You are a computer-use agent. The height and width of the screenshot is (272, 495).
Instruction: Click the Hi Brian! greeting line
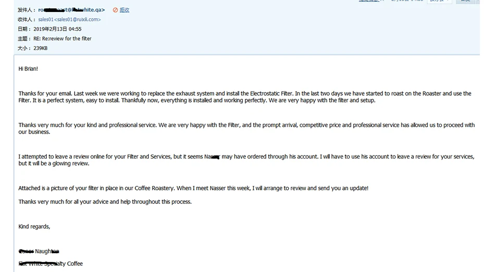coord(28,69)
